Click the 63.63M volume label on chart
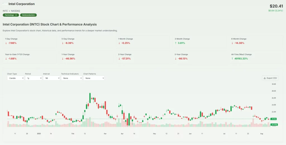Screen dimensions: 286x145 point(274,125)
